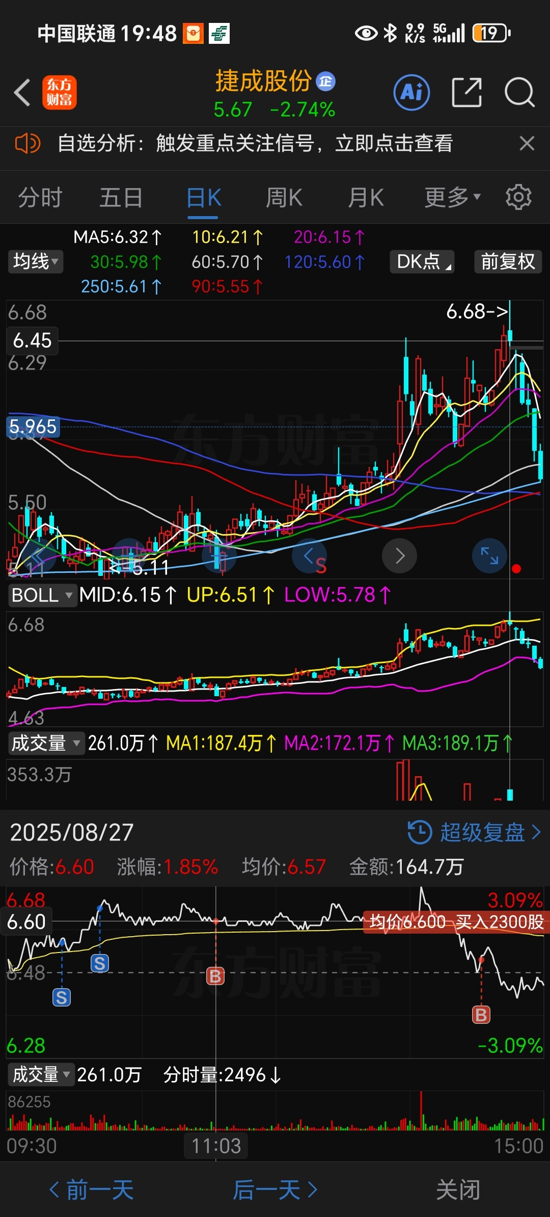
Task: Tap the upper S sell marker on intraday chart
Action: [x=100, y=963]
